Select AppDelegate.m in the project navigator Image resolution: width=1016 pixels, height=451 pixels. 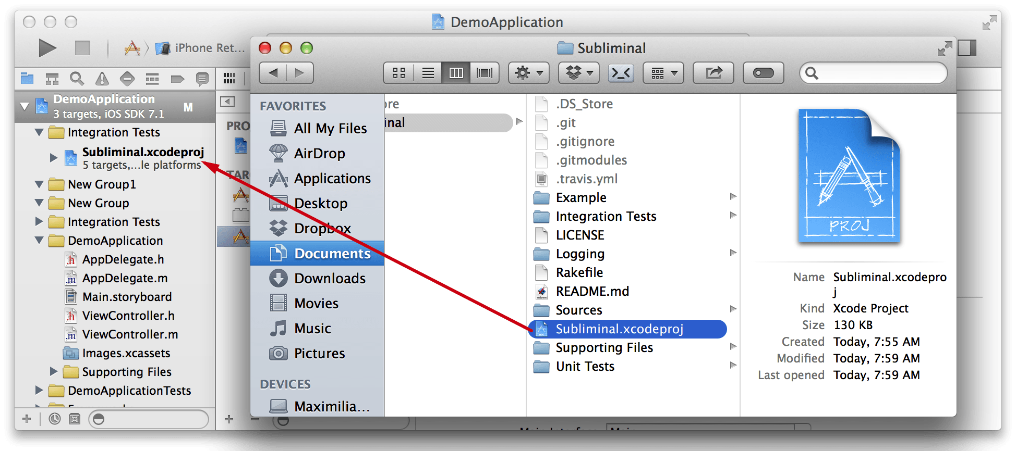tap(125, 278)
